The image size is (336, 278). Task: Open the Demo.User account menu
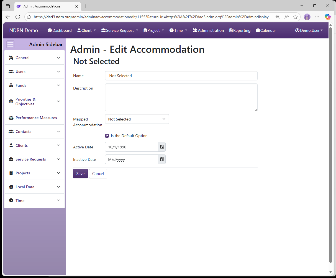pos(309,30)
